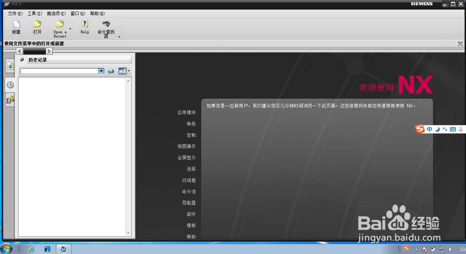Toggle full screen icon right of cue line
The width and height of the screenshot is (466, 254).
[460, 44]
